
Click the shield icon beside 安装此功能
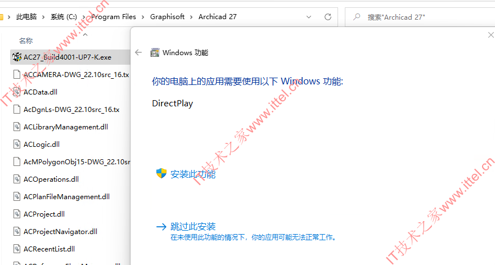click(161, 173)
